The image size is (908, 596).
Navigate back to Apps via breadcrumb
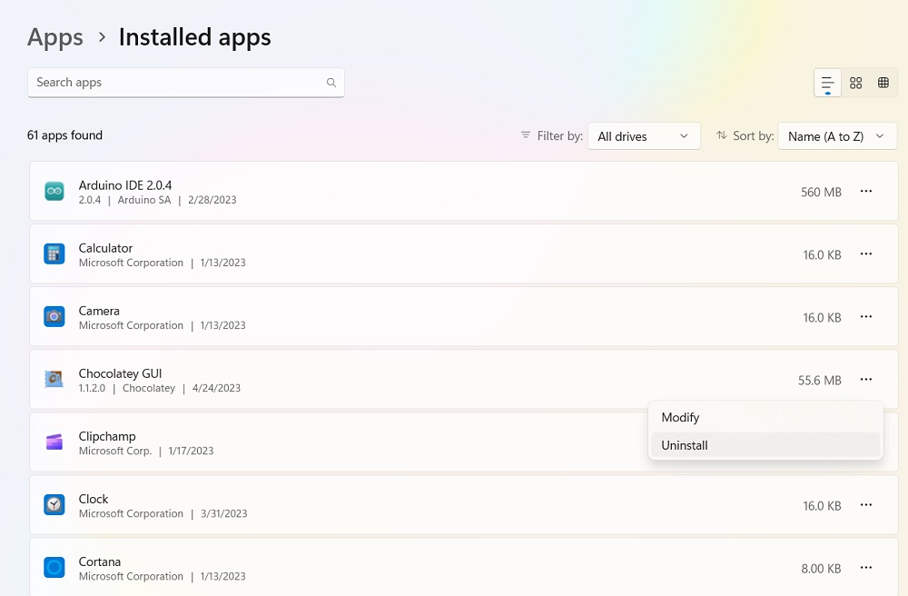point(54,37)
